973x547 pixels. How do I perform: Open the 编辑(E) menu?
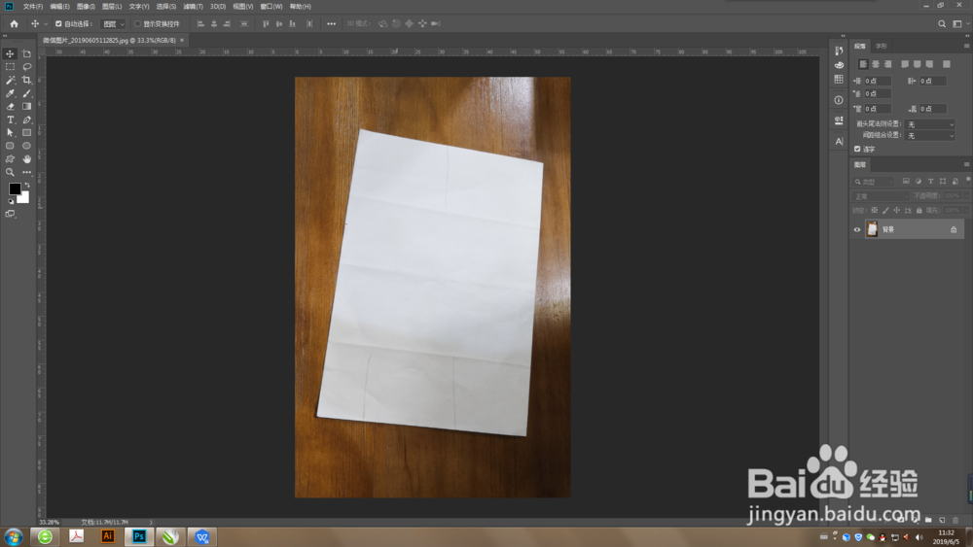click(60, 6)
